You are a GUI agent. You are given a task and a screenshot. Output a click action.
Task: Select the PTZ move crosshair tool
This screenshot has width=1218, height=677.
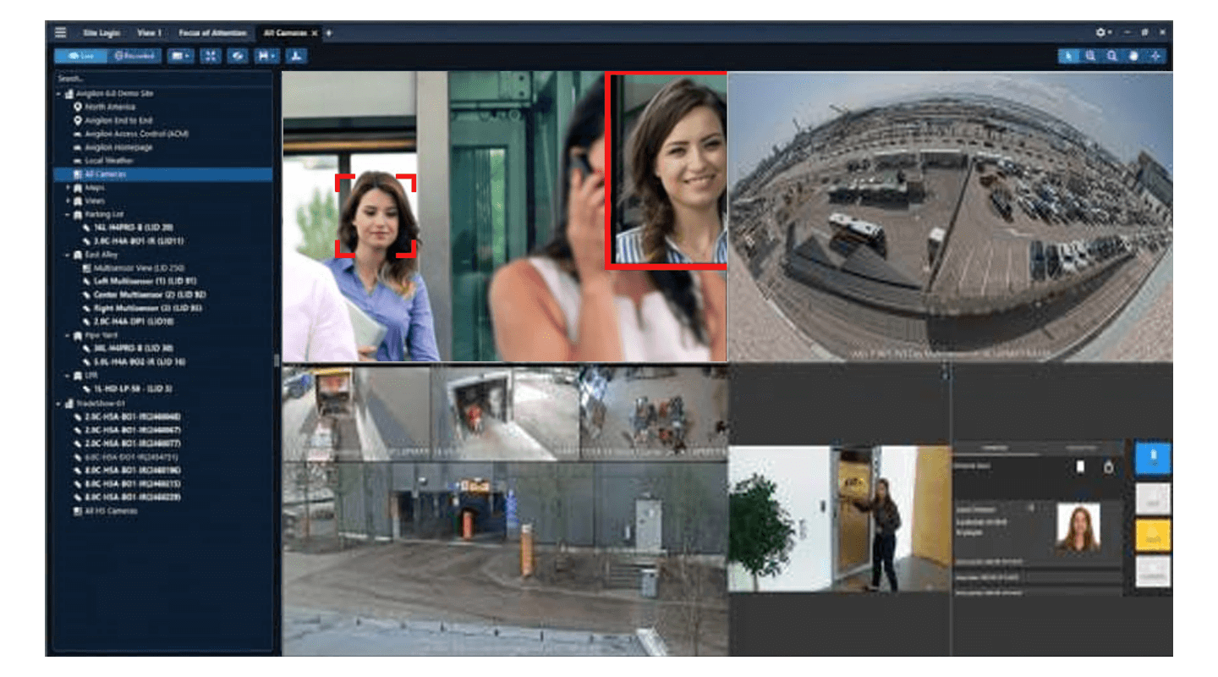(1155, 56)
